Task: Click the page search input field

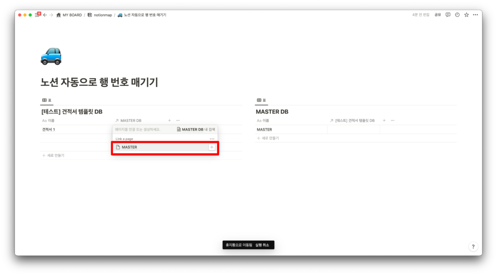Action: pyautogui.click(x=143, y=129)
